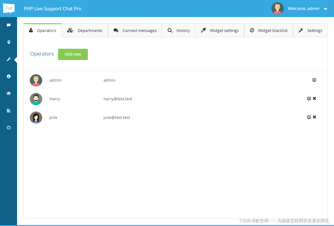The width and height of the screenshot is (334, 226).
Task: Select the wrench sidebar icon
Action: 9,59
